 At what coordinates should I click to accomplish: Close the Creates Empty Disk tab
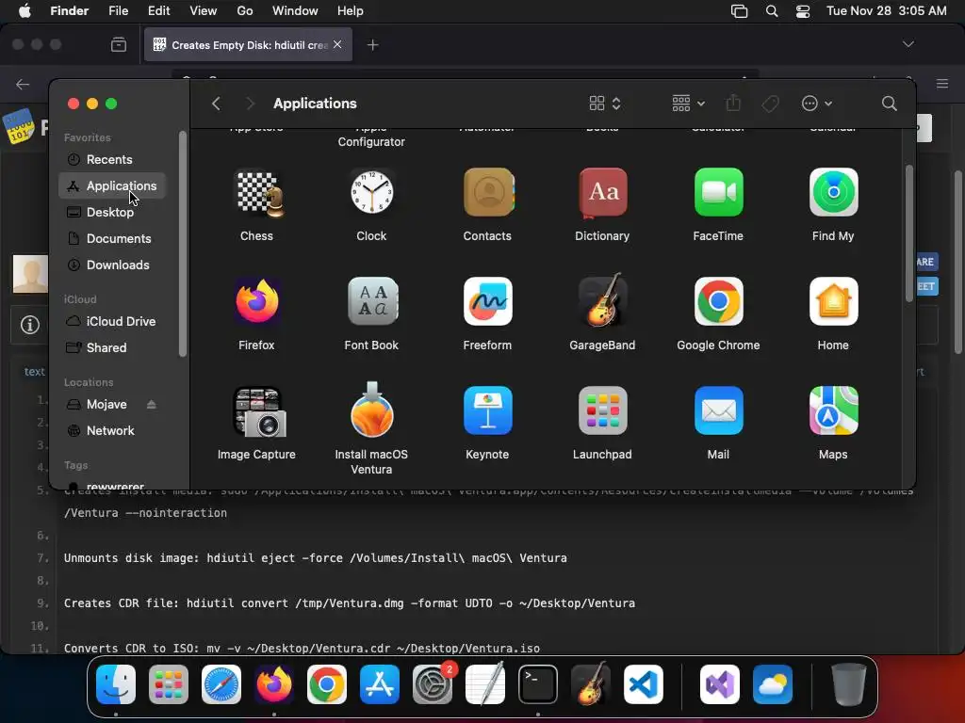337,44
